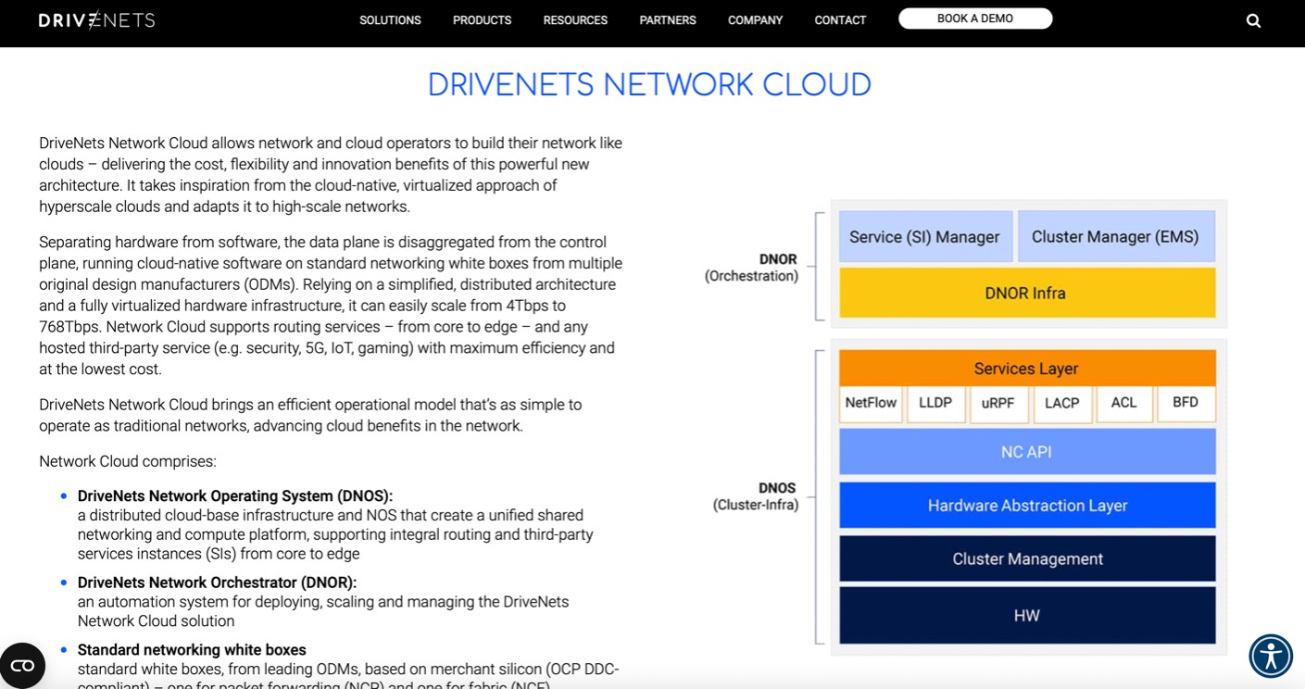1305x689 pixels.
Task: Click the Cluster Management block
Action: point(1027,559)
